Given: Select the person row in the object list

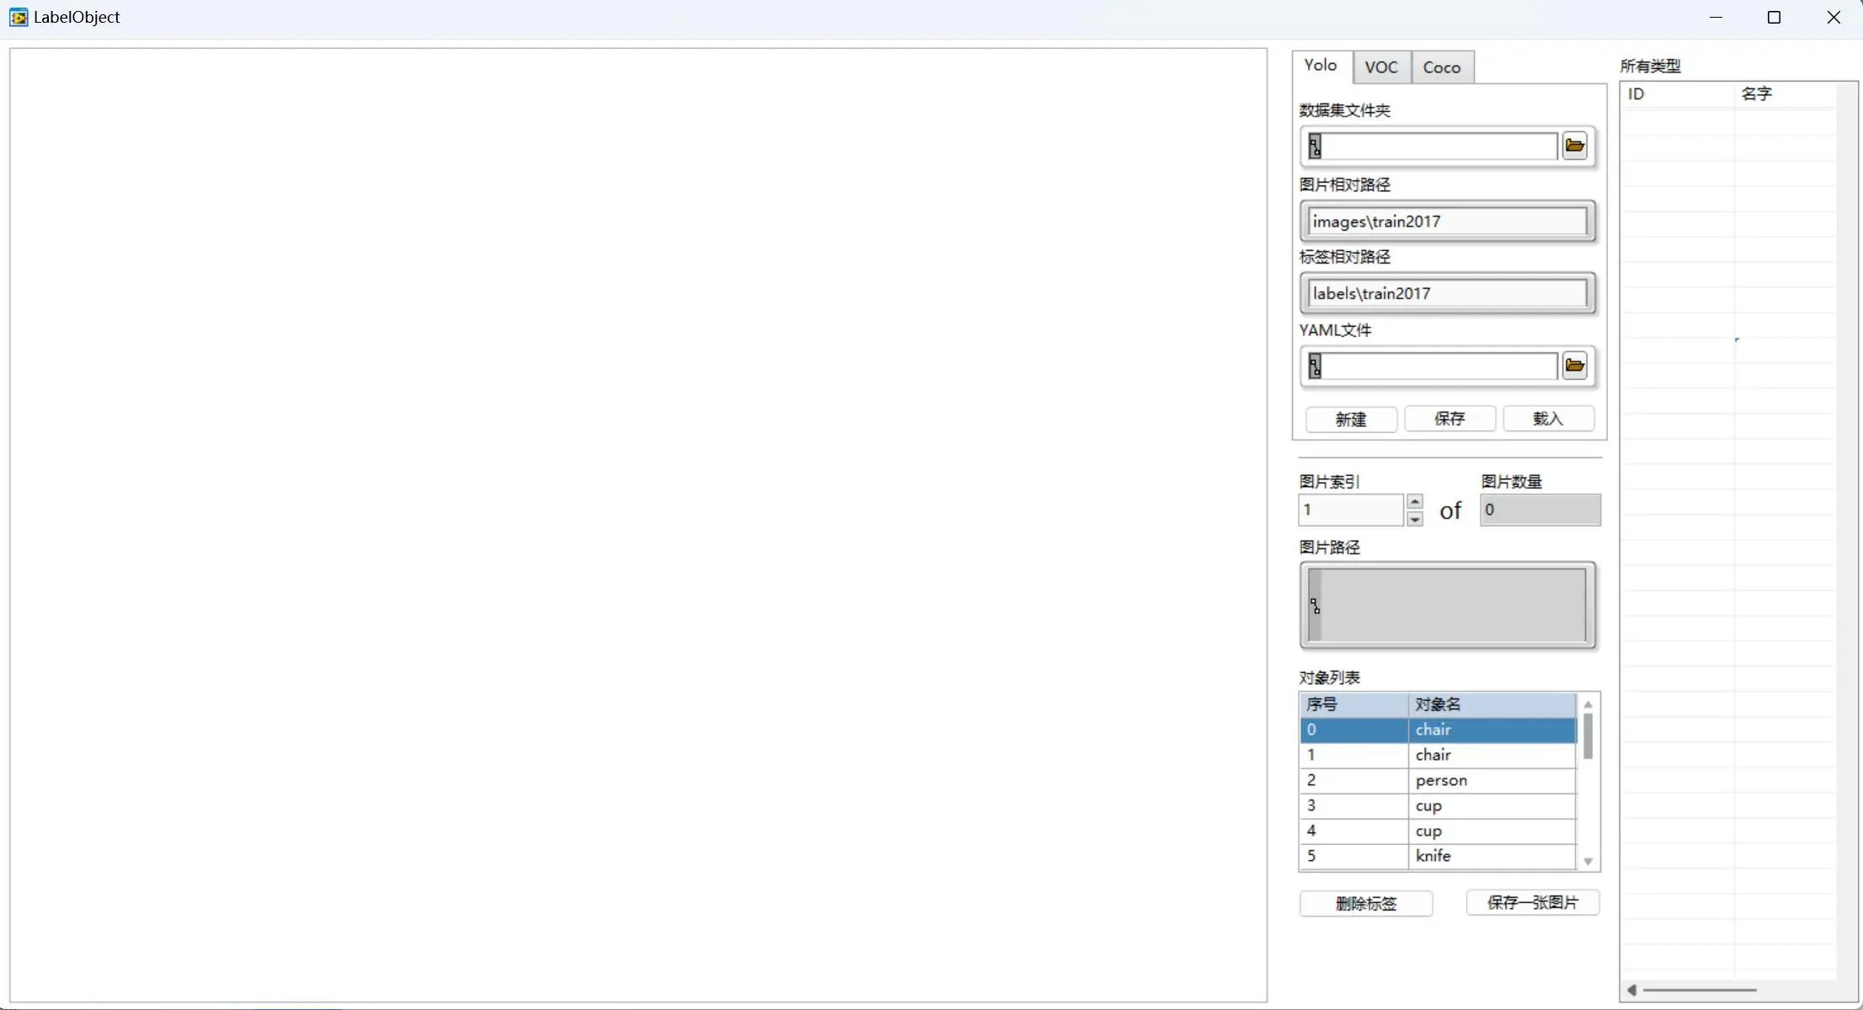Looking at the screenshot, I should pyautogui.click(x=1440, y=780).
